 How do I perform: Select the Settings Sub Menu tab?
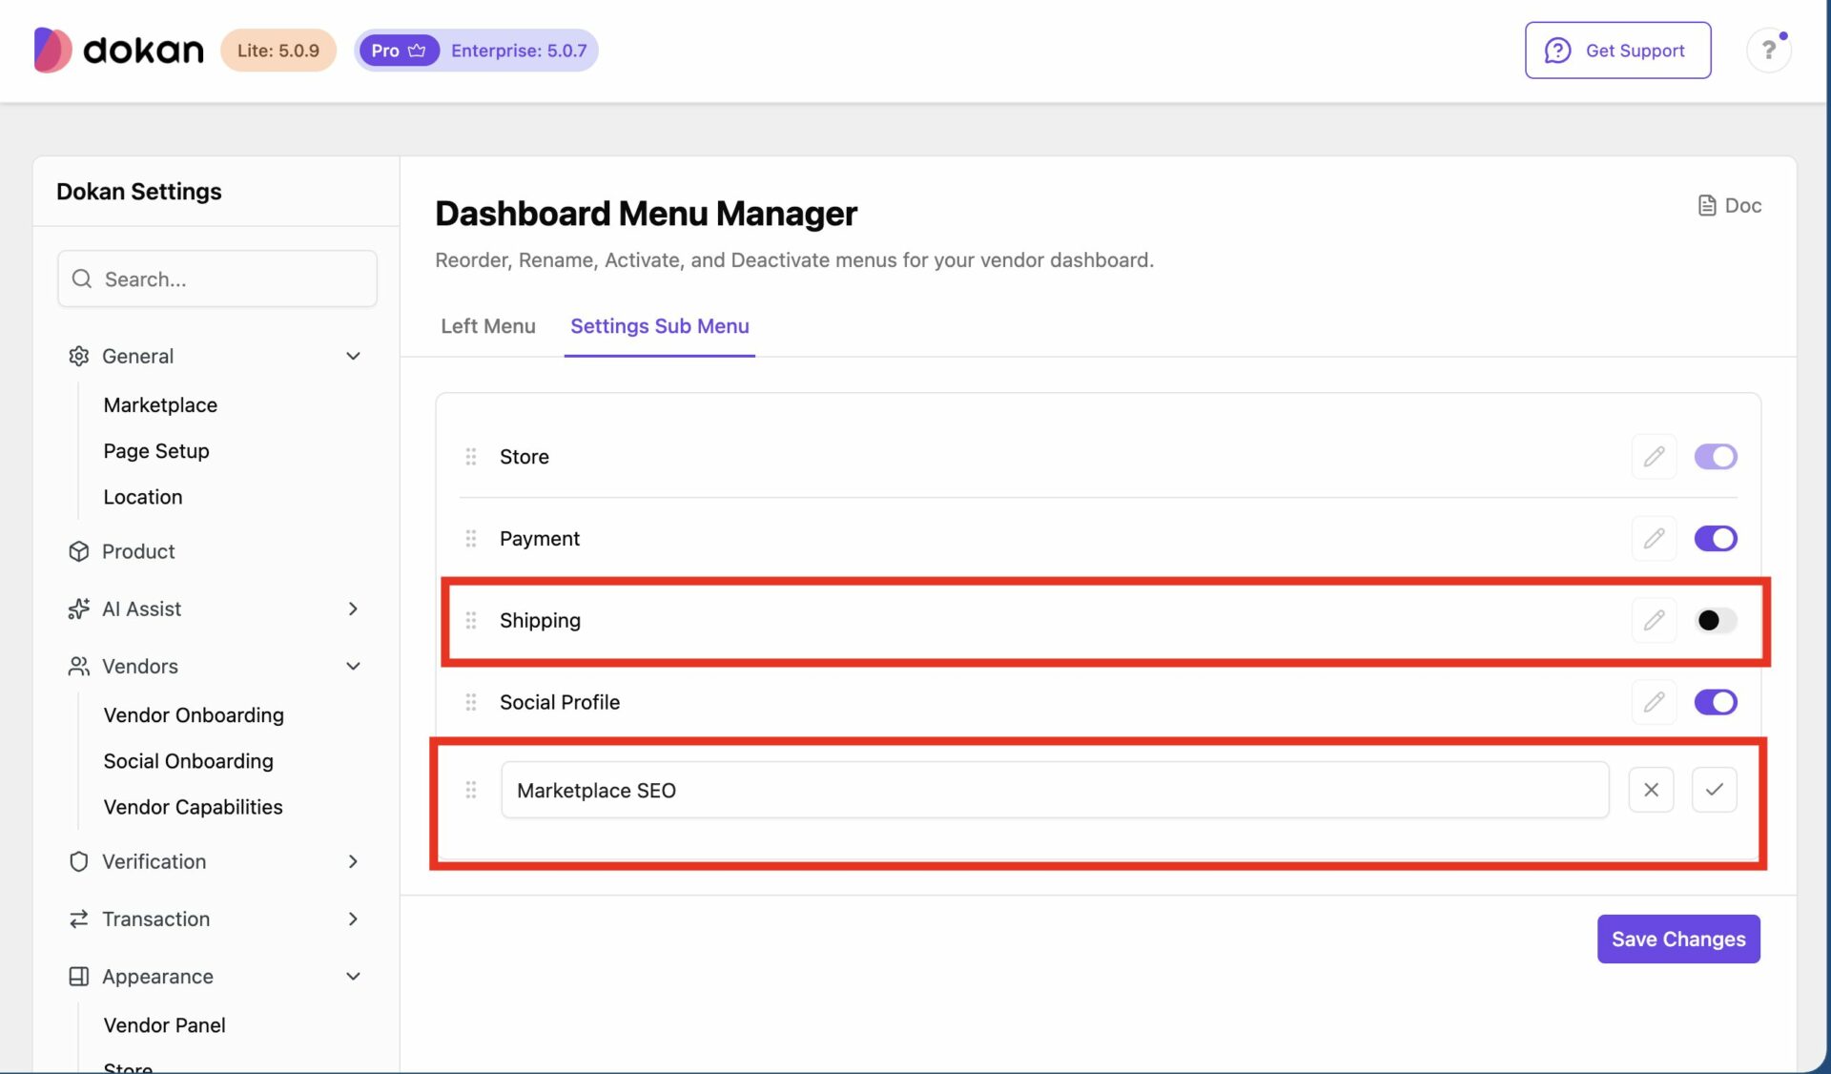click(x=659, y=326)
